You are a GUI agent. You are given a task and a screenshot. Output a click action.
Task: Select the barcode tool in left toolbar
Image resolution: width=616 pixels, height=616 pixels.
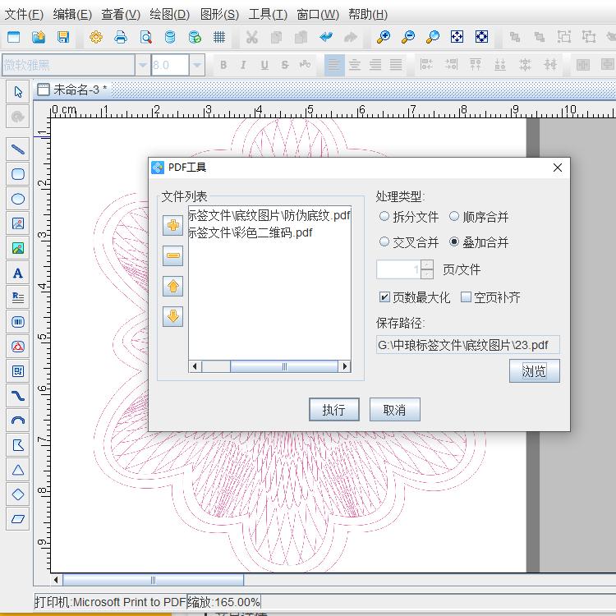tap(17, 322)
